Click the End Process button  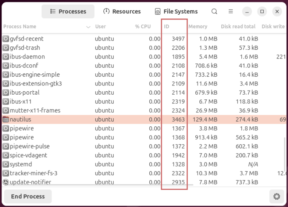[x=28, y=196]
